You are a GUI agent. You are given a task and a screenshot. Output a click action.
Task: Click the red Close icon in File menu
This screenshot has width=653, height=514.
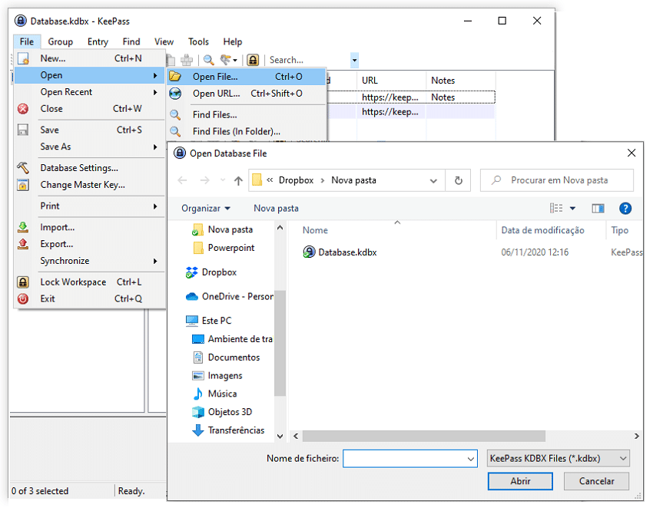[x=23, y=109]
